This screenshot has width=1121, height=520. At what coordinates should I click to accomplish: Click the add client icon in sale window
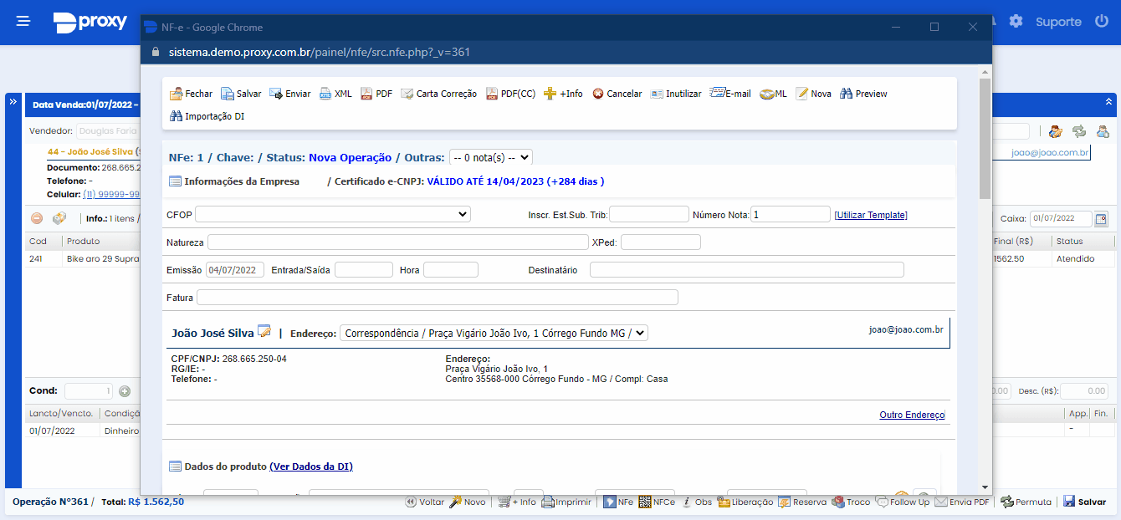(1103, 131)
